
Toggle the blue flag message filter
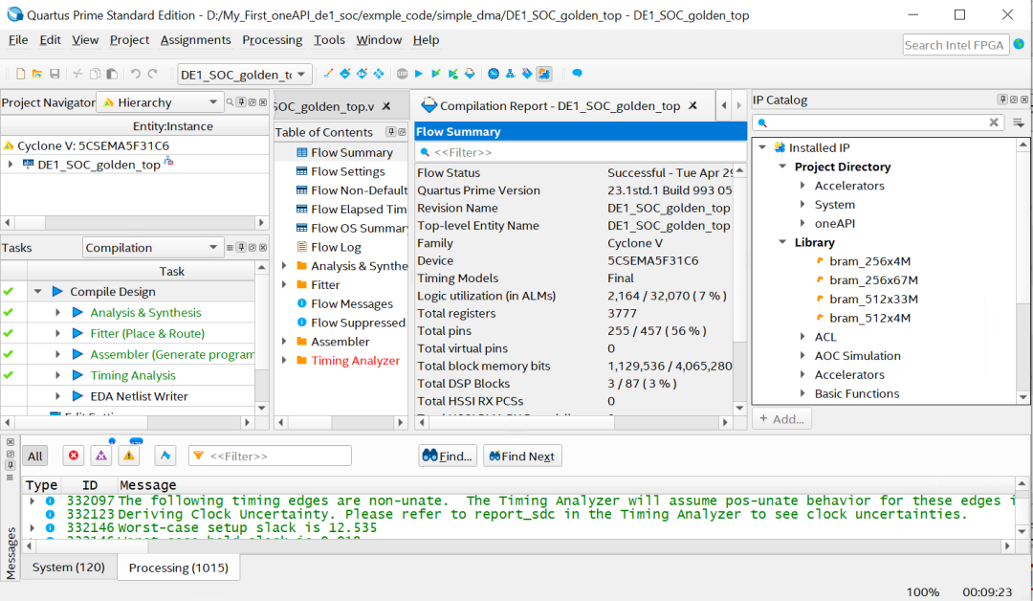click(x=165, y=456)
